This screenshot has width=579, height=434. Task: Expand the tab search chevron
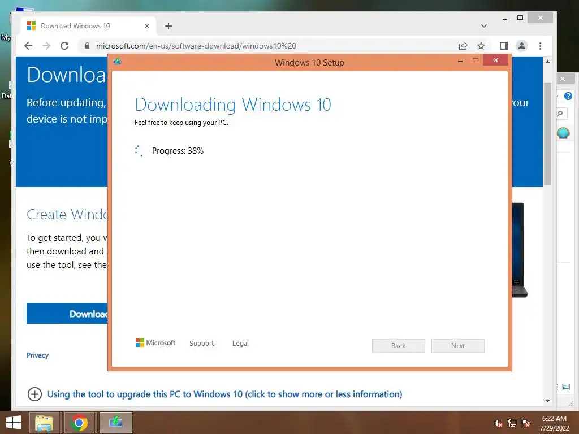tap(484, 26)
